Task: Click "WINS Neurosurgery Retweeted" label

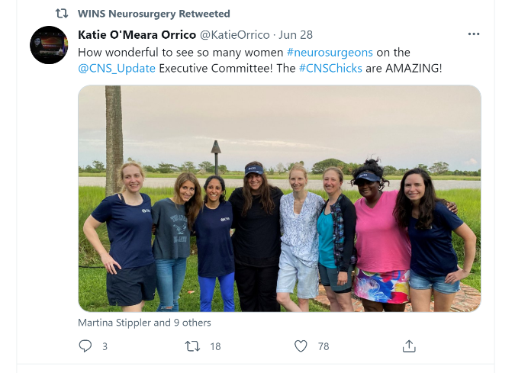Action: point(153,14)
